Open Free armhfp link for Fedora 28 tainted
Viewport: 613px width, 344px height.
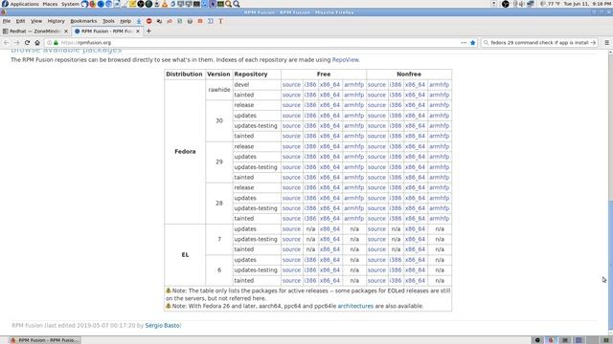353,219
